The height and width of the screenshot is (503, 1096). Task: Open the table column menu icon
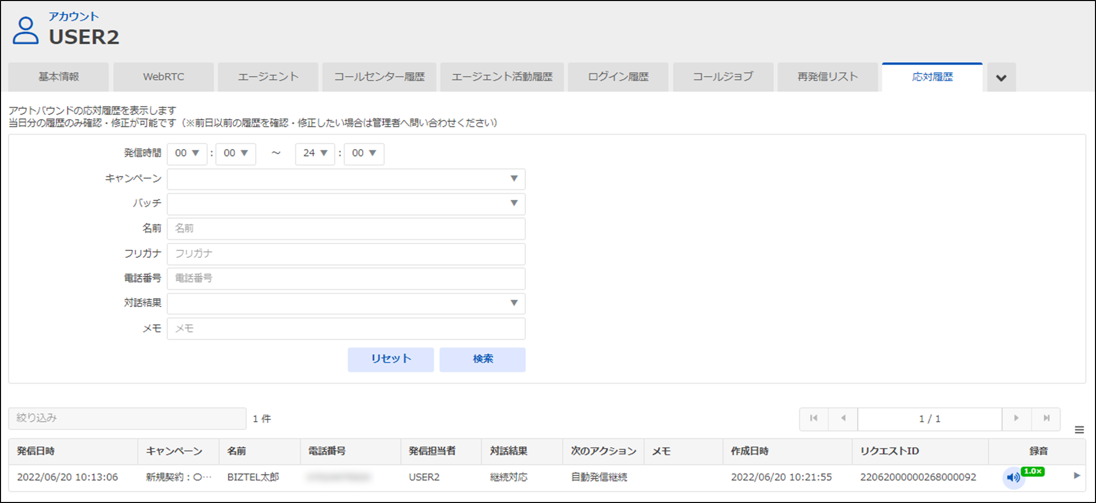[1079, 430]
